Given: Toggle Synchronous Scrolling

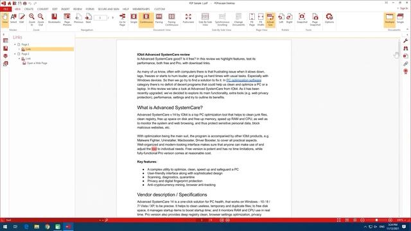Looking at the screenshot, I should click(222, 19).
